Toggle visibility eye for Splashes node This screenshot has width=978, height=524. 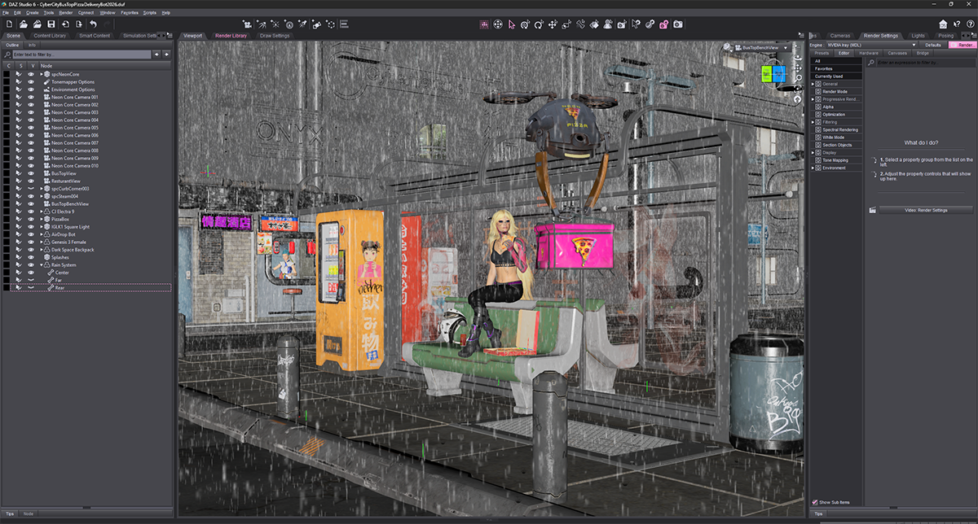pos(31,257)
